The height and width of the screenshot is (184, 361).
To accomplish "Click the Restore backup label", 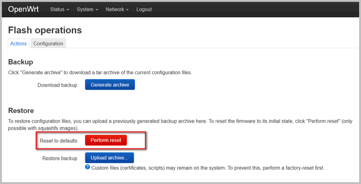I will 60,158.
